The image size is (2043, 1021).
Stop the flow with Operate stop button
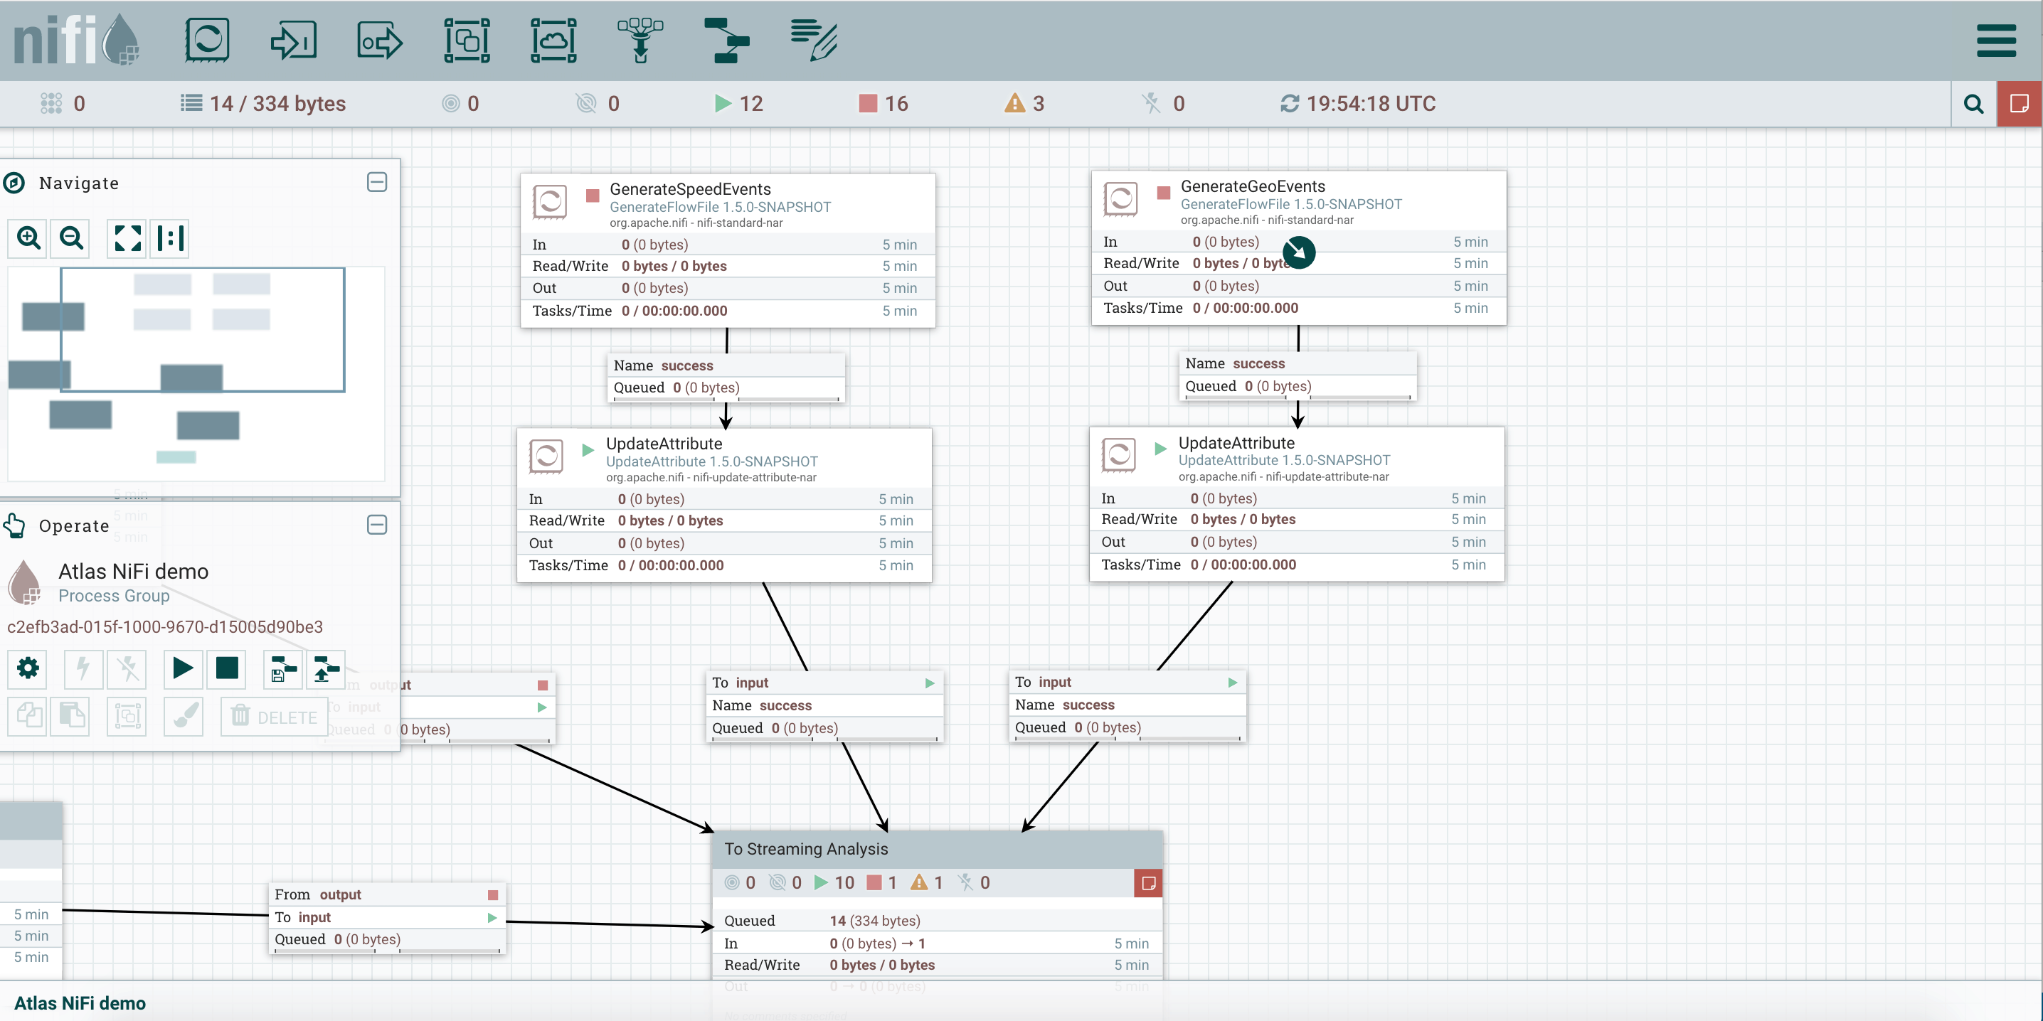[x=227, y=668]
